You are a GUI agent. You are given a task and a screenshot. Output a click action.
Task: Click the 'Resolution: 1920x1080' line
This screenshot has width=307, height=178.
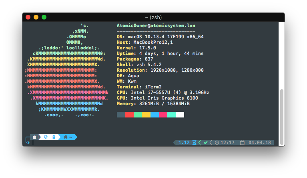pos(160,70)
